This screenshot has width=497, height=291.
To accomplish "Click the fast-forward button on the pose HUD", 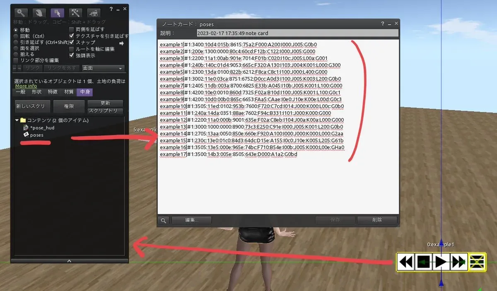I will tap(459, 262).
